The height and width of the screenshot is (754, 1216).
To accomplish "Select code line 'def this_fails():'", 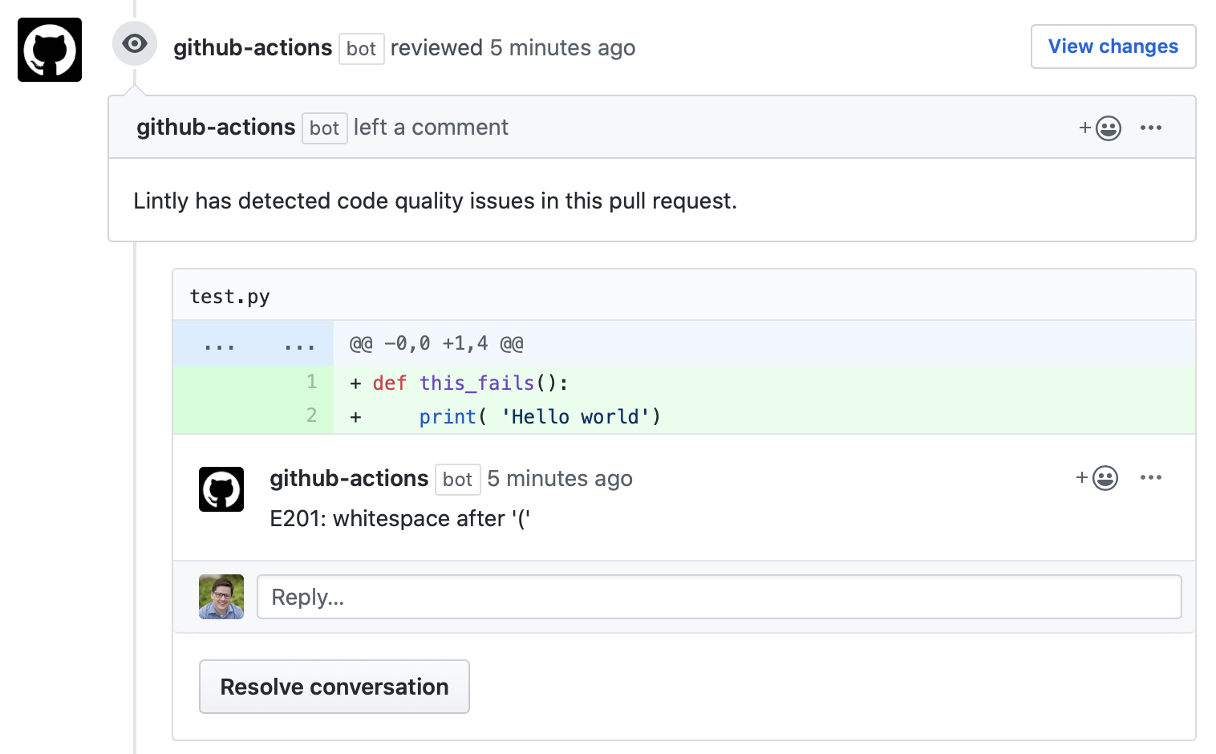I will point(471,383).
